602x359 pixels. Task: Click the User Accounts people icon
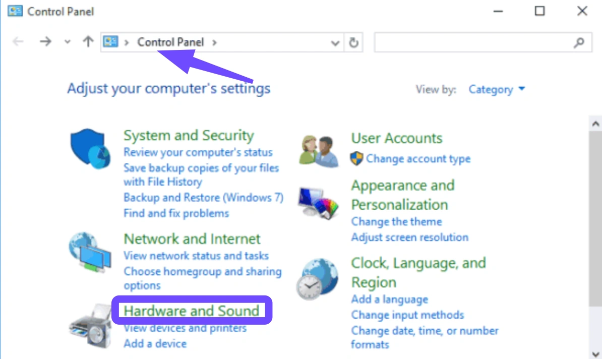318,151
